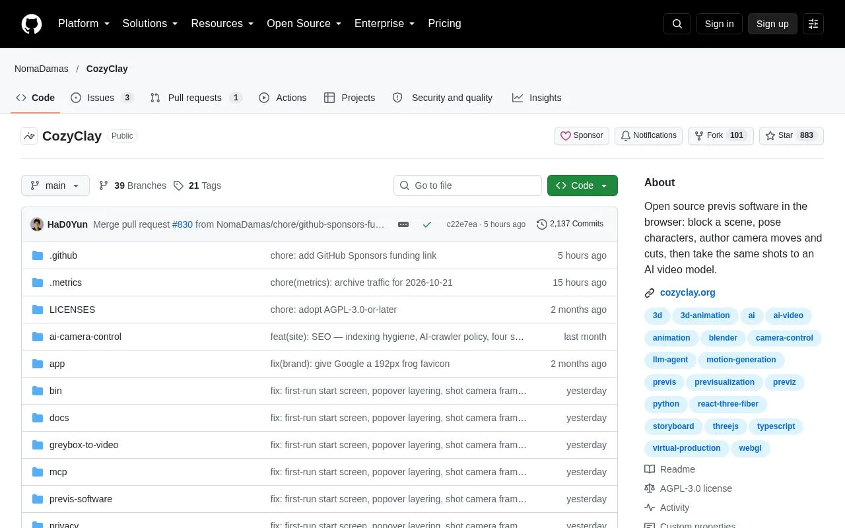Open the green Code dropdown button
This screenshot has width=845, height=528.
tap(582, 185)
